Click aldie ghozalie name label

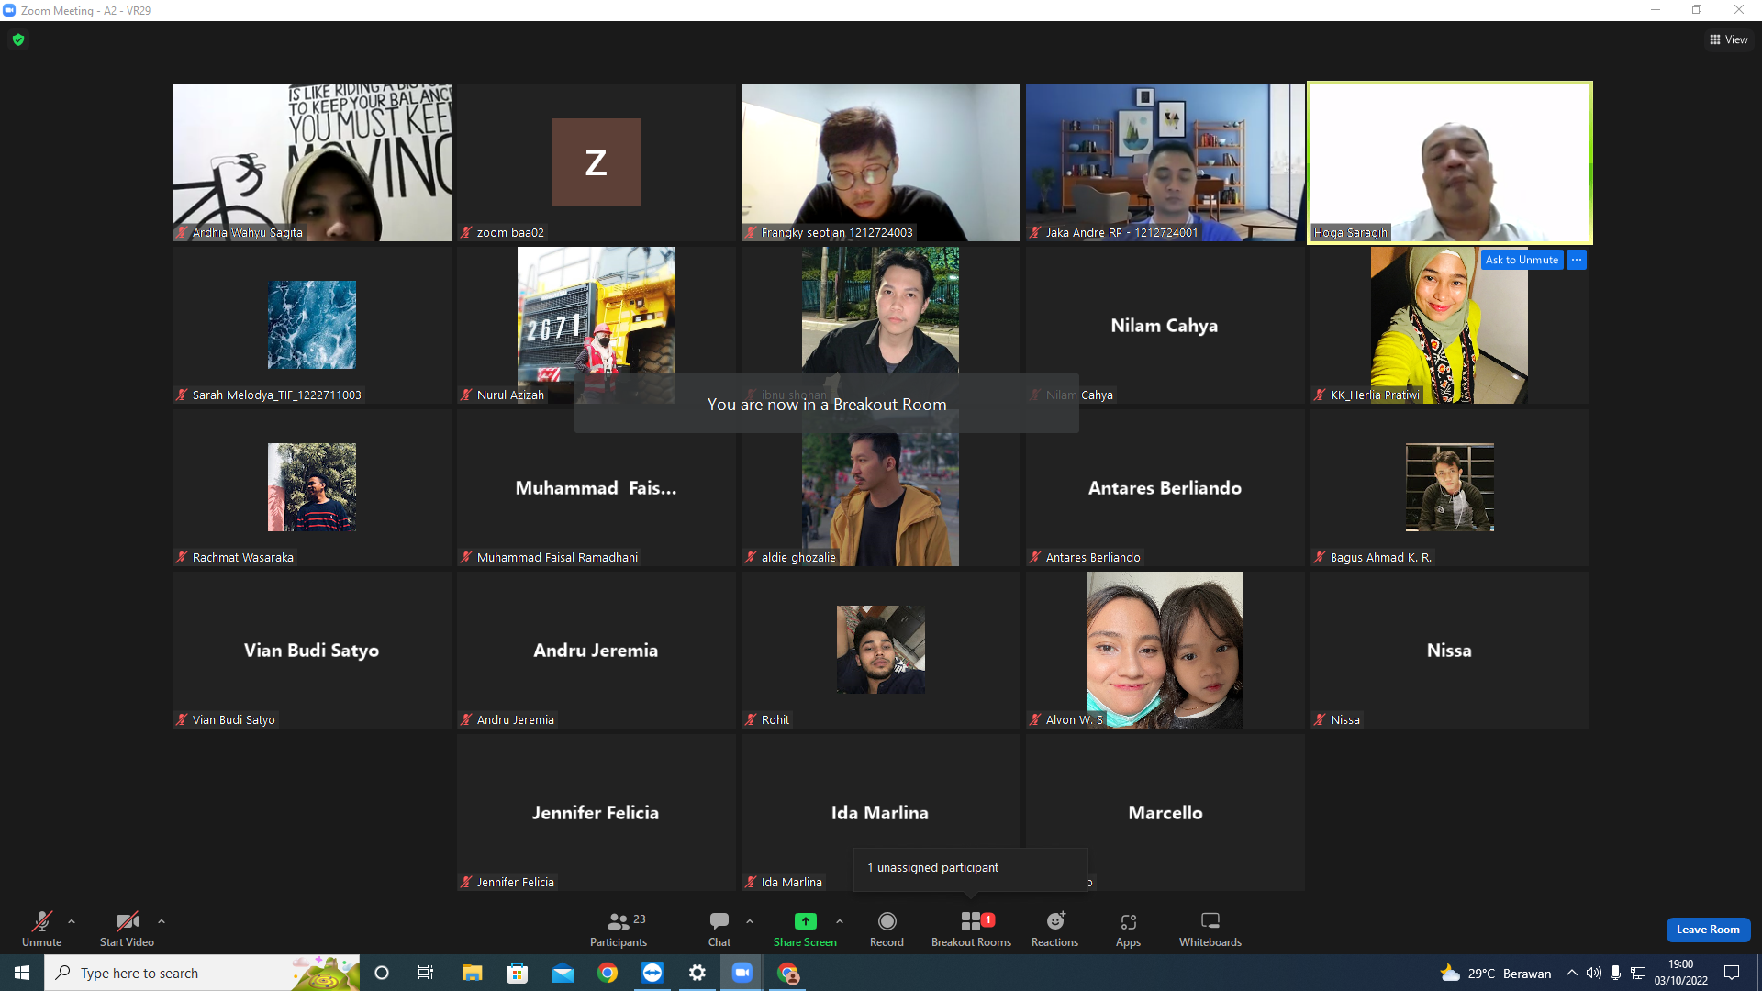(x=798, y=558)
